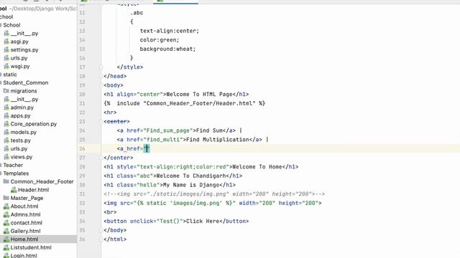Open urls.py under Student_Common

click(19, 148)
